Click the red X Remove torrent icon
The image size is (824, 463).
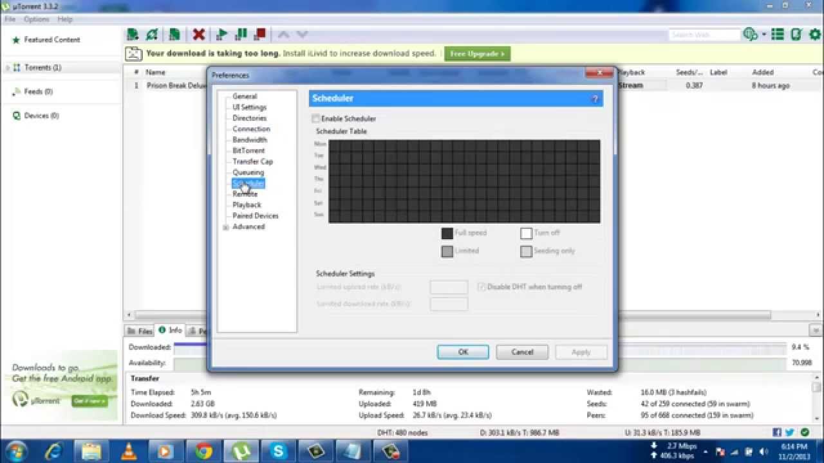[x=199, y=35]
